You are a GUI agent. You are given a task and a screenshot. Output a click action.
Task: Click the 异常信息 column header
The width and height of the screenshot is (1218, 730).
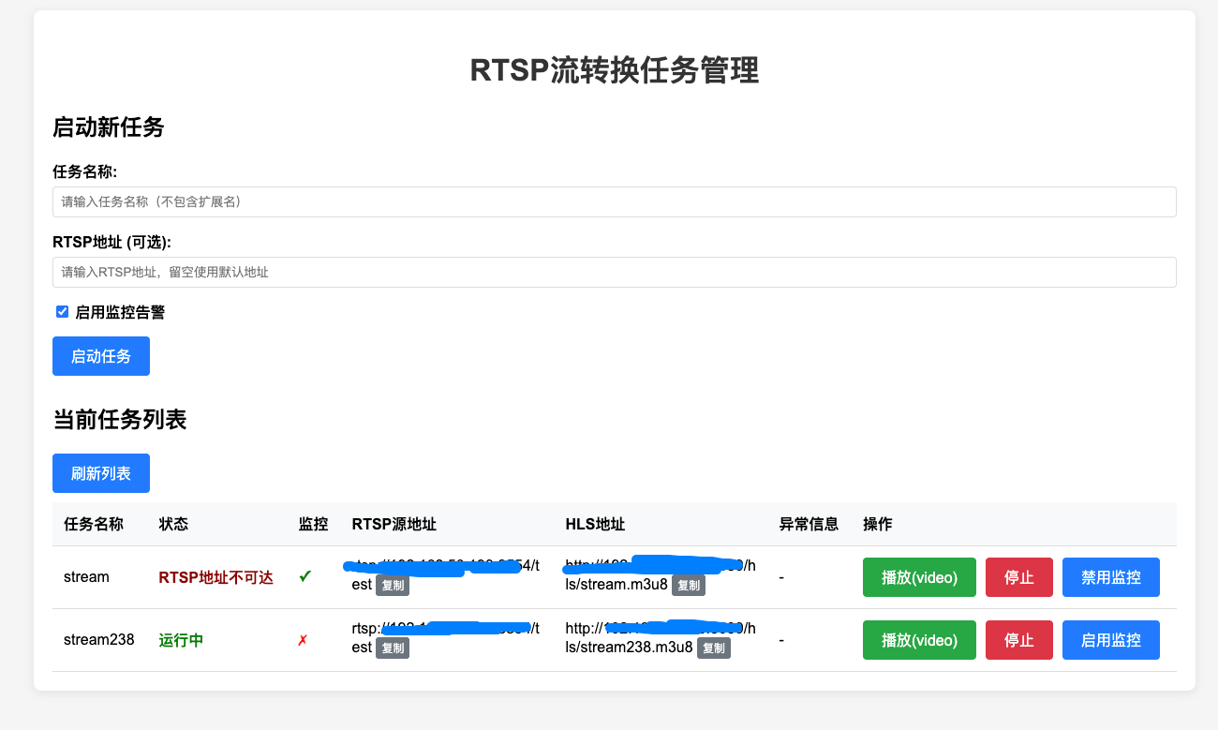tap(809, 524)
